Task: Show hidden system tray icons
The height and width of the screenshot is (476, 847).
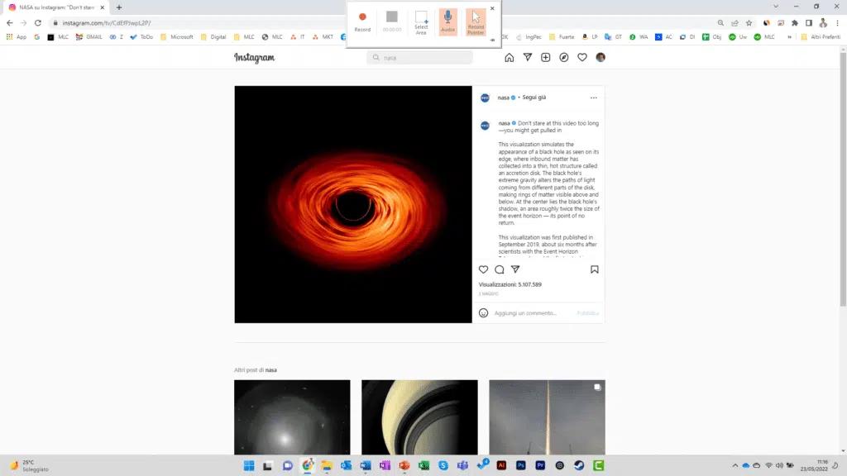Action: [735, 466]
